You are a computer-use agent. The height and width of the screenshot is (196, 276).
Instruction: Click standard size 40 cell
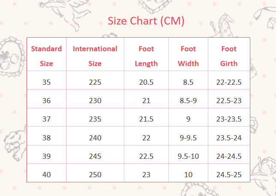(x=46, y=175)
